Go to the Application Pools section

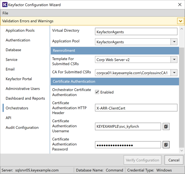[20, 30]
